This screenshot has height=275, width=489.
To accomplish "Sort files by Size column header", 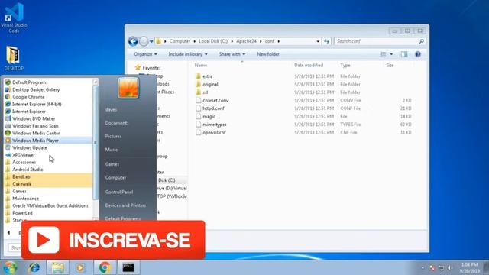I will tap(390, 65).
